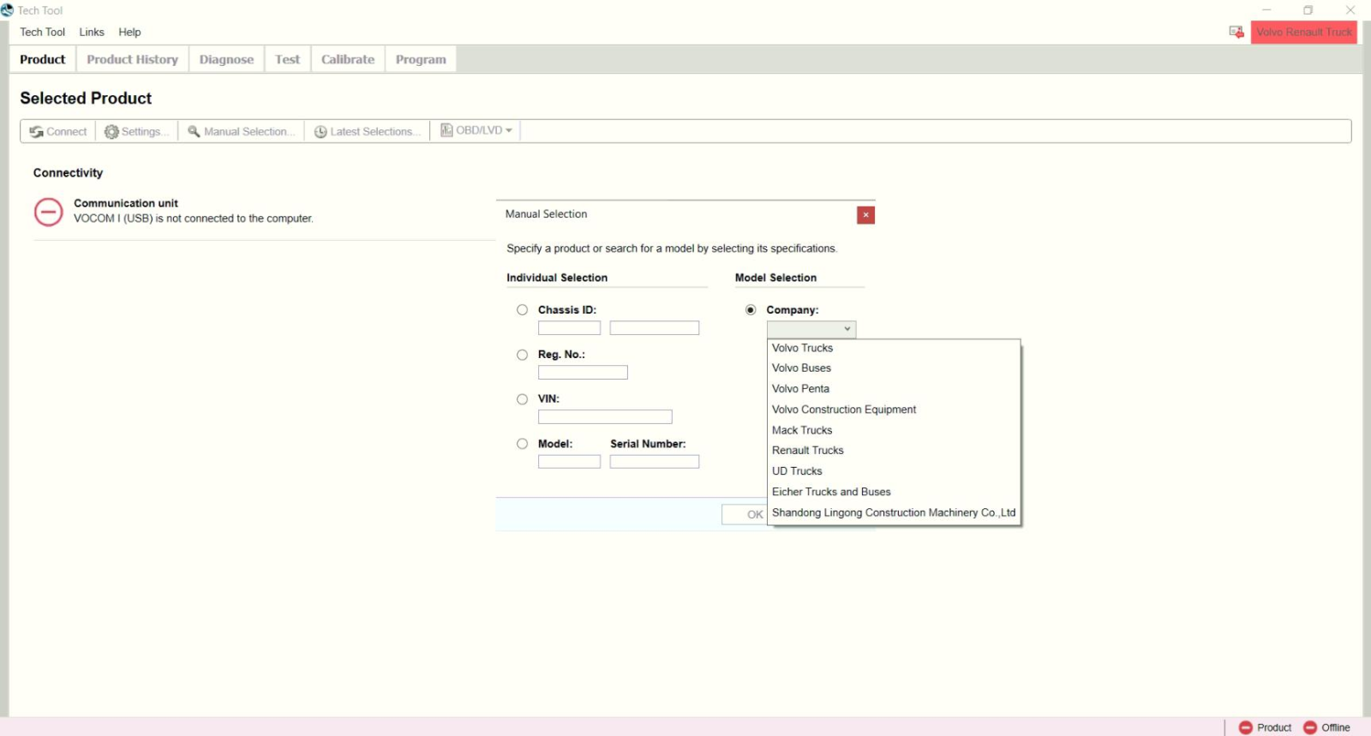This screenshot has height=736, width=1371.
Task: Select the VIN radio button
Action: [x=522, y=399]
